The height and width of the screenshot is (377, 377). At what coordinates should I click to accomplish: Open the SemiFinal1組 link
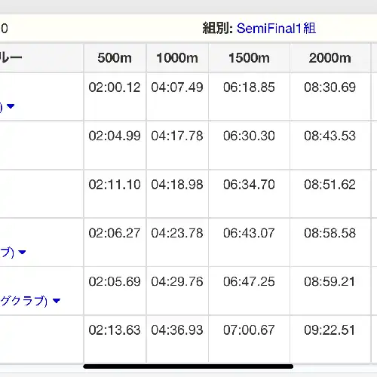click(x=276, y=28)
